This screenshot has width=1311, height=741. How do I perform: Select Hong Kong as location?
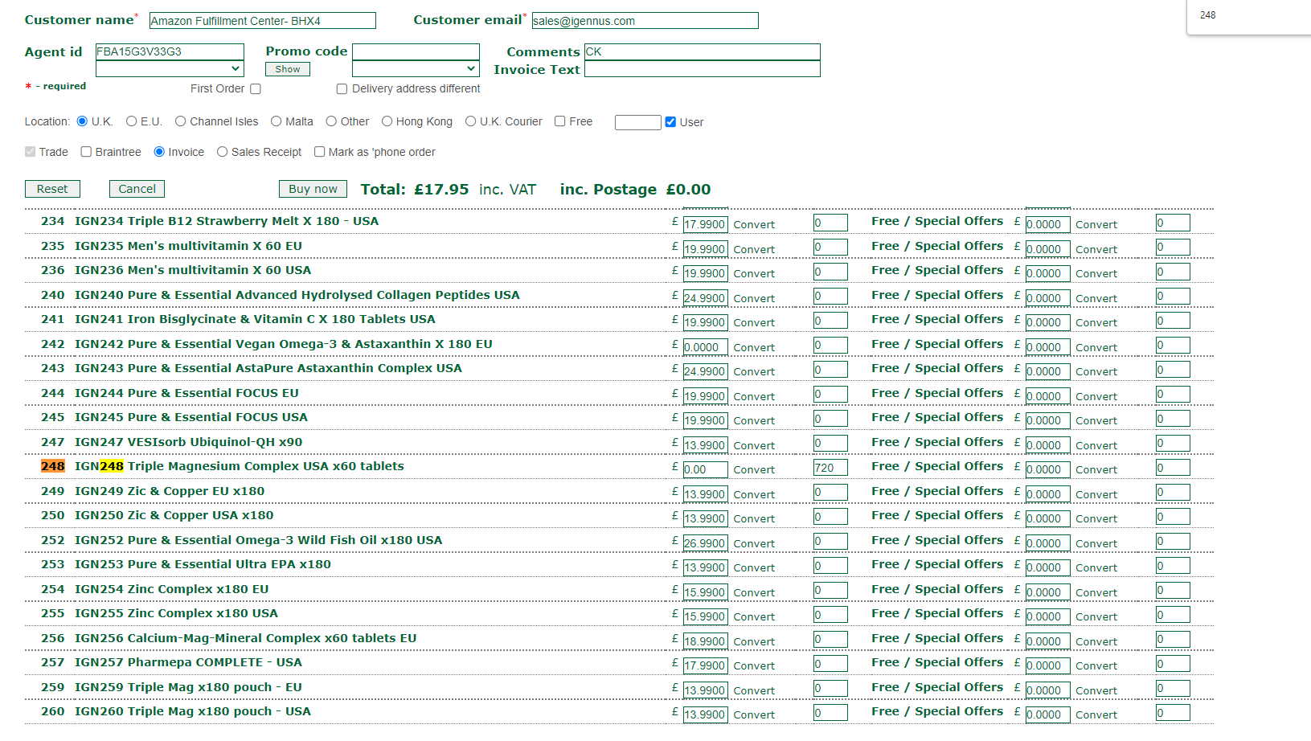tap(387, 121)
